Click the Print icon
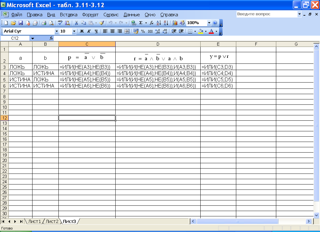 point(44,23)
